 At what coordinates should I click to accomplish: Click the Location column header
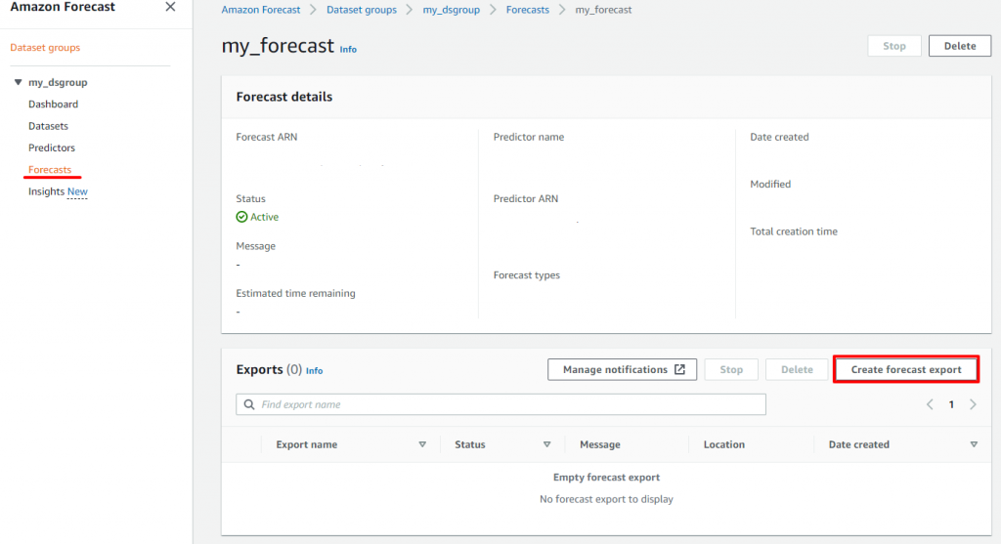pyautogui.click(x=724, y=444)
